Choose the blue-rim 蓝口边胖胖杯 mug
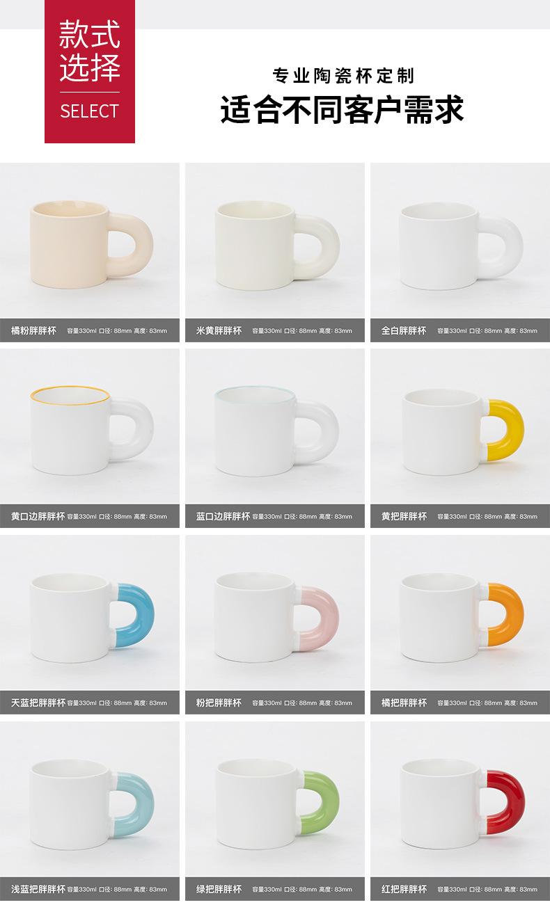 pos(276,427)
